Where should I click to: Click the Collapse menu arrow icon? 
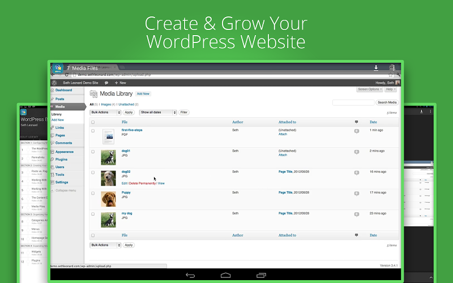coord(53,190)
